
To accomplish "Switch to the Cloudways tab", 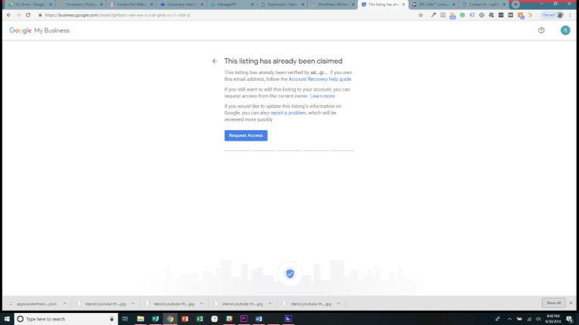I will 182,5.
